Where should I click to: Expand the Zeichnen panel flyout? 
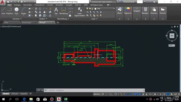[x=17, y=19]
